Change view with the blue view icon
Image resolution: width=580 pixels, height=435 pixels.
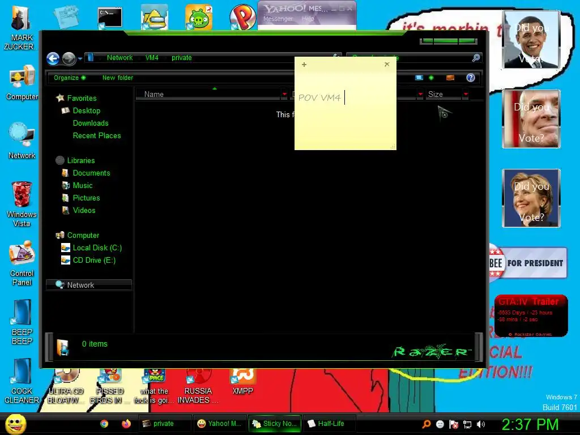[x=419, y=78]
